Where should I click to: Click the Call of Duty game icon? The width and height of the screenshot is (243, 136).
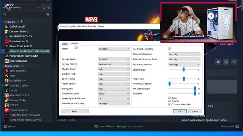(x=6, y=27)
